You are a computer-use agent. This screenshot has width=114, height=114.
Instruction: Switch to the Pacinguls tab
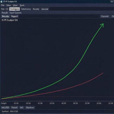(15, 9)
